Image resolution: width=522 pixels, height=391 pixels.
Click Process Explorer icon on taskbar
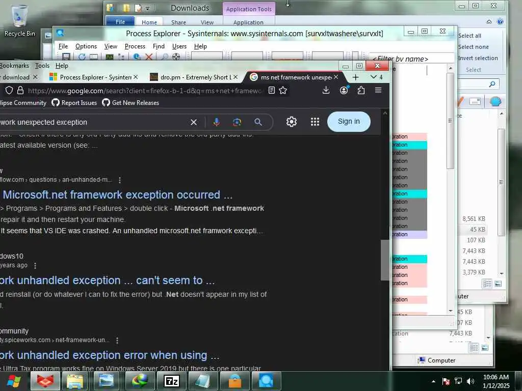click(x=266, y=381)
